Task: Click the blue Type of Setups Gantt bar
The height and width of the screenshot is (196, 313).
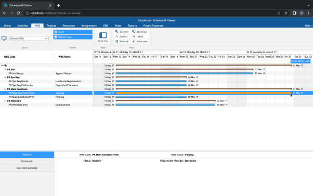Action: [184, 73]
